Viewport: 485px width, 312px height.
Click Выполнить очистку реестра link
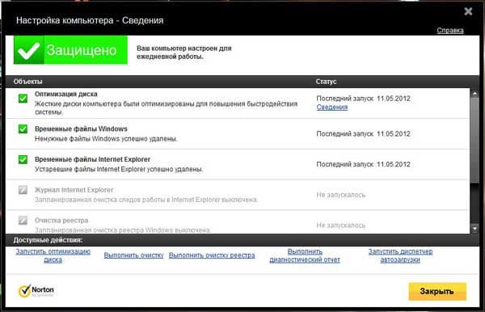[212, 255]
